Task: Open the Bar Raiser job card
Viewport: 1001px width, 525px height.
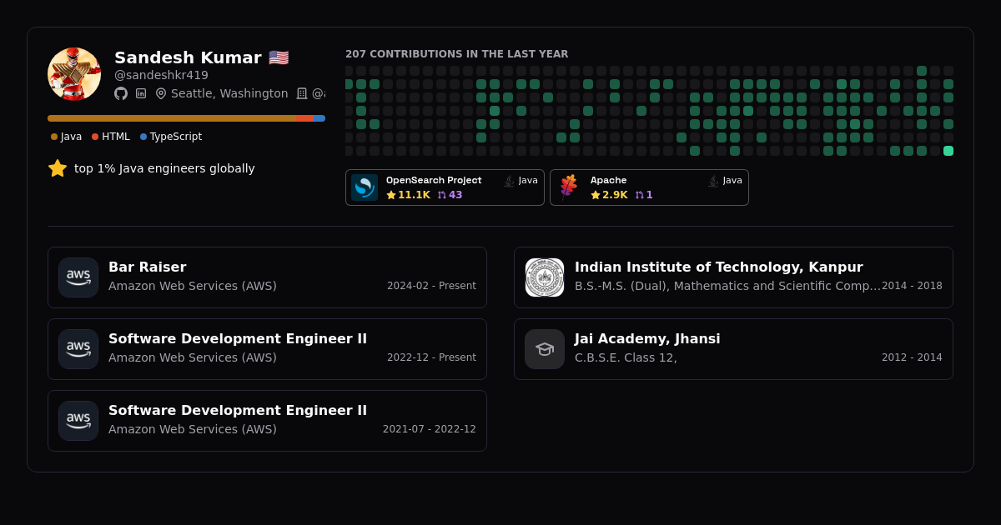Action: (x=267, y=277)
